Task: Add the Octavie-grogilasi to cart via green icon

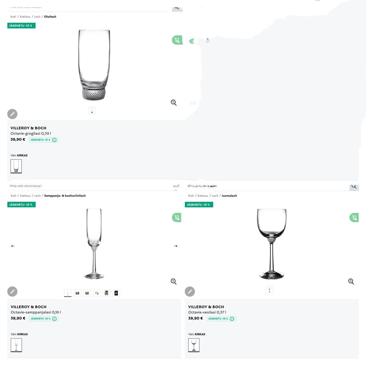Action: tap(177, 40)
